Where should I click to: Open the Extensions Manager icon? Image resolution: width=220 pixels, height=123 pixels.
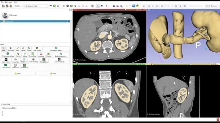(134, 6)
